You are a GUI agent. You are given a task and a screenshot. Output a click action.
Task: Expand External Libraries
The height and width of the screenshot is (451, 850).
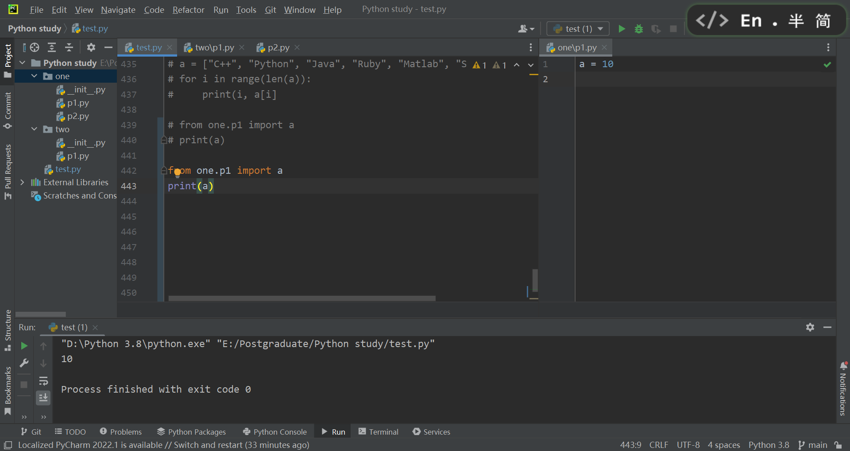pos(23,182)
